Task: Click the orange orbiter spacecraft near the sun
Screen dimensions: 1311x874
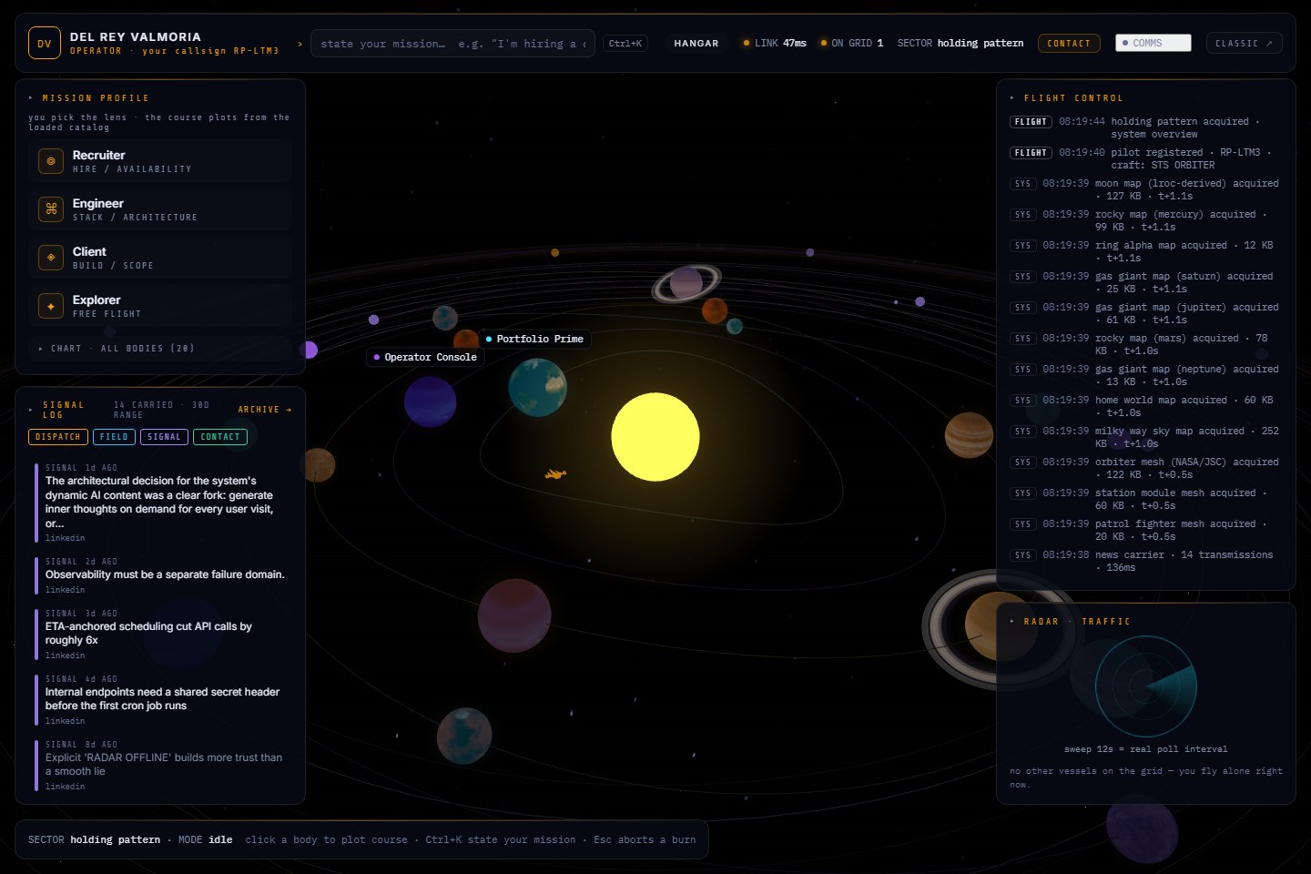Action: click(x=555, y=473)
